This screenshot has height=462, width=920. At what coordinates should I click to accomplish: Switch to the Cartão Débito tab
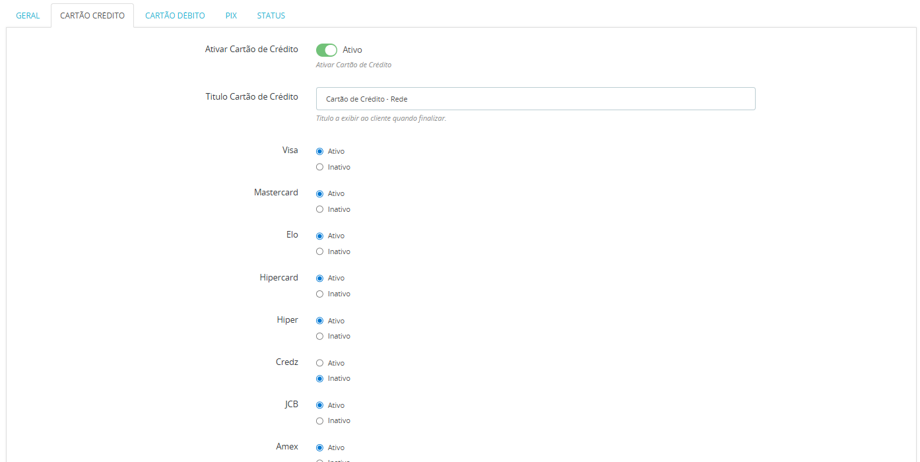175,15
